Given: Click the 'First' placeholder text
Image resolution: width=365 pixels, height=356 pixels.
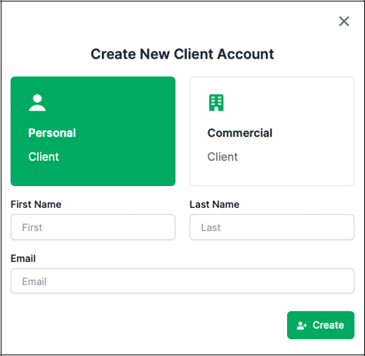Looking at the screenshot, I should pyautogui.click(x=32, y=227).
